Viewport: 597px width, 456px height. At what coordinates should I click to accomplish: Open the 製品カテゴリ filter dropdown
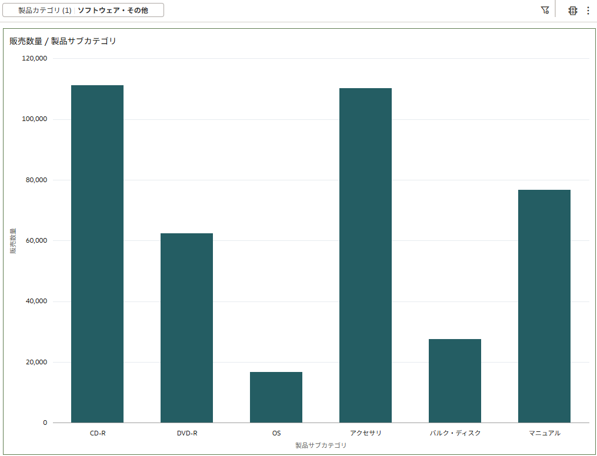(x=83, y=10)
